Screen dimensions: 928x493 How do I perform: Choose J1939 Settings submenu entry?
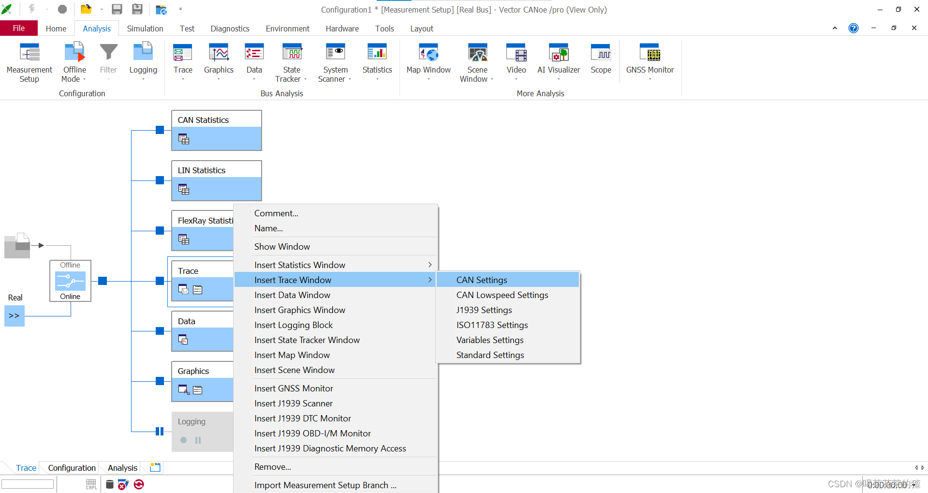click(x=508, y=310)
